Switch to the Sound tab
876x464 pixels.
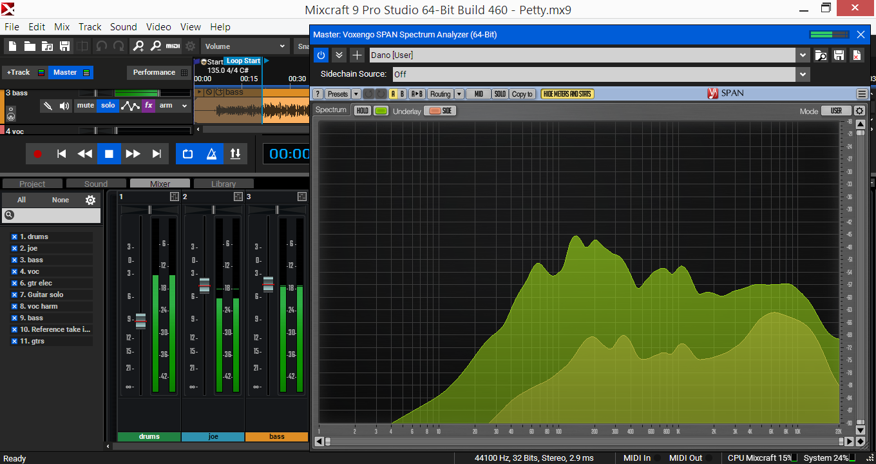[x=96, y=184]
